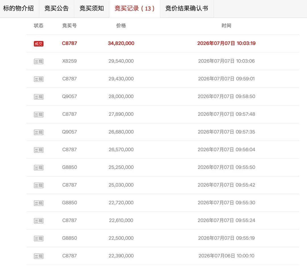Select winning bidder number C8787 in red
This screenshot has height=269, width=307.
point(70,43)
